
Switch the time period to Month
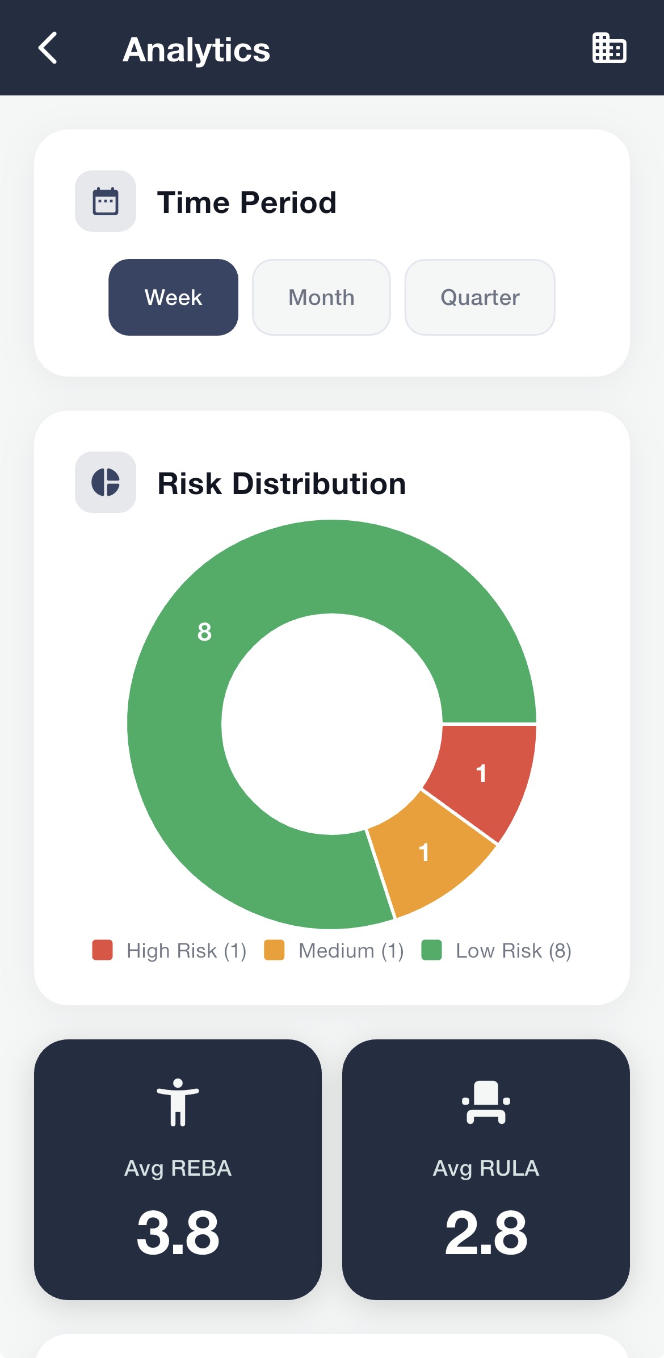coord(321,297)
